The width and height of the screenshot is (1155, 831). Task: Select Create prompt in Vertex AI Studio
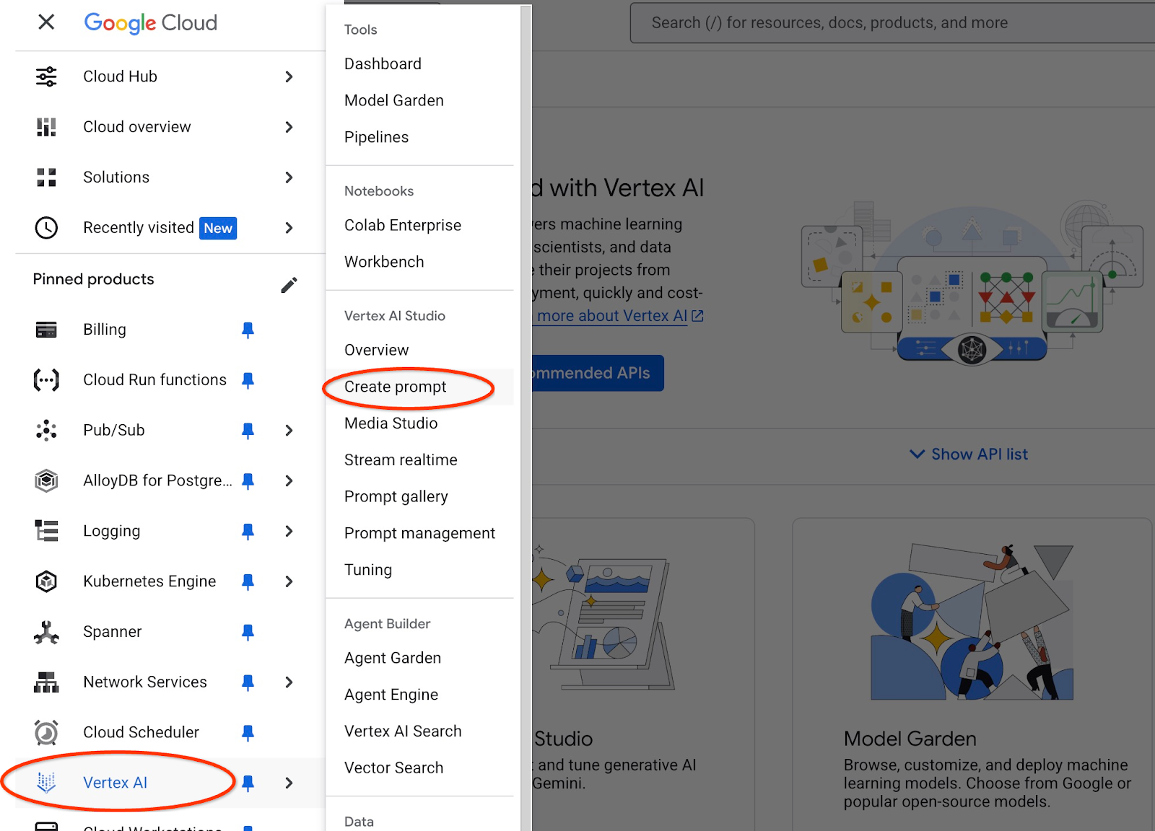pos(396,387)
